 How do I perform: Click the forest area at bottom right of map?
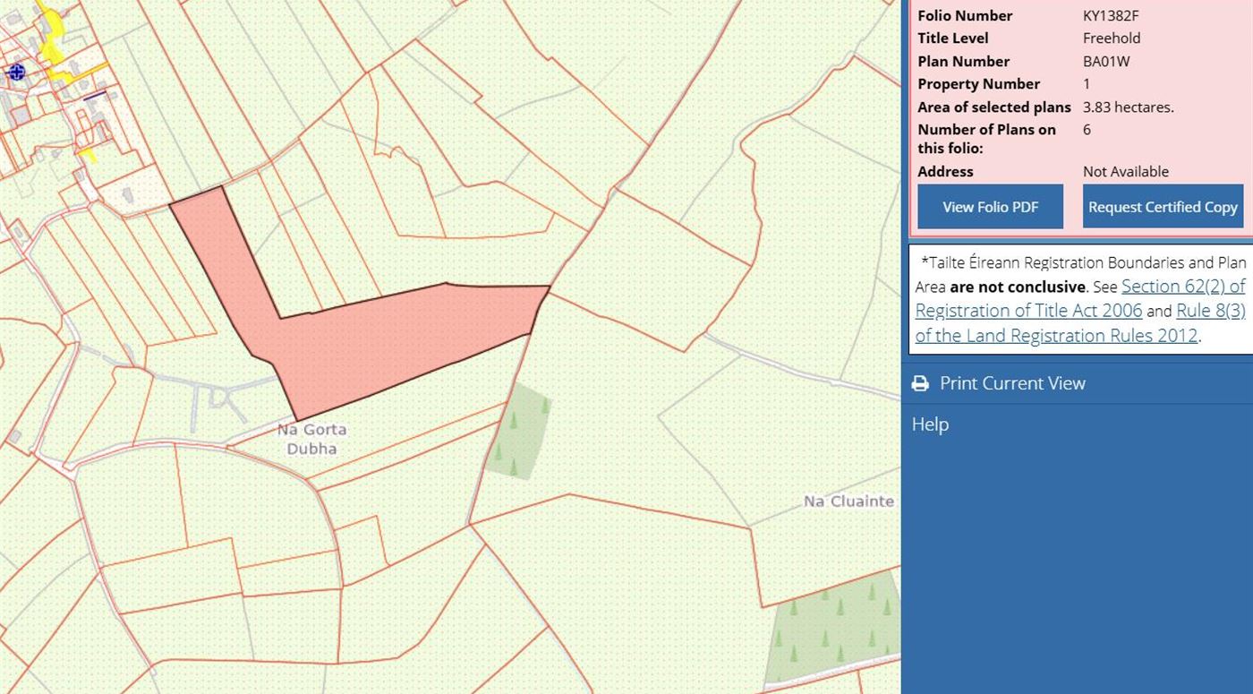[x=832, y=625]
